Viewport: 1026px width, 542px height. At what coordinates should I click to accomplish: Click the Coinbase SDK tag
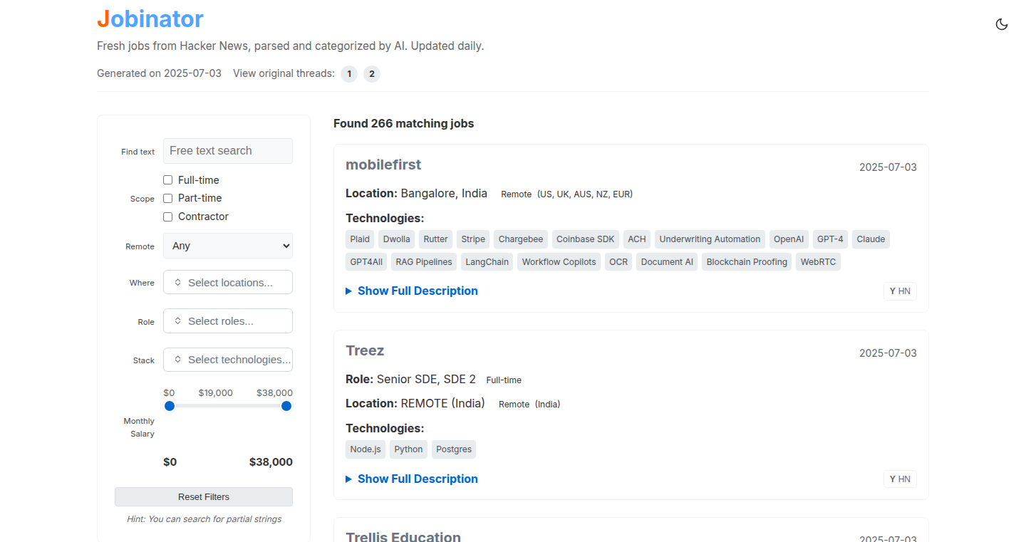click(x=586, y=239)
